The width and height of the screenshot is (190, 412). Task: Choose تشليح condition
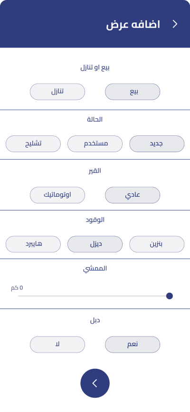coord(33,144)
